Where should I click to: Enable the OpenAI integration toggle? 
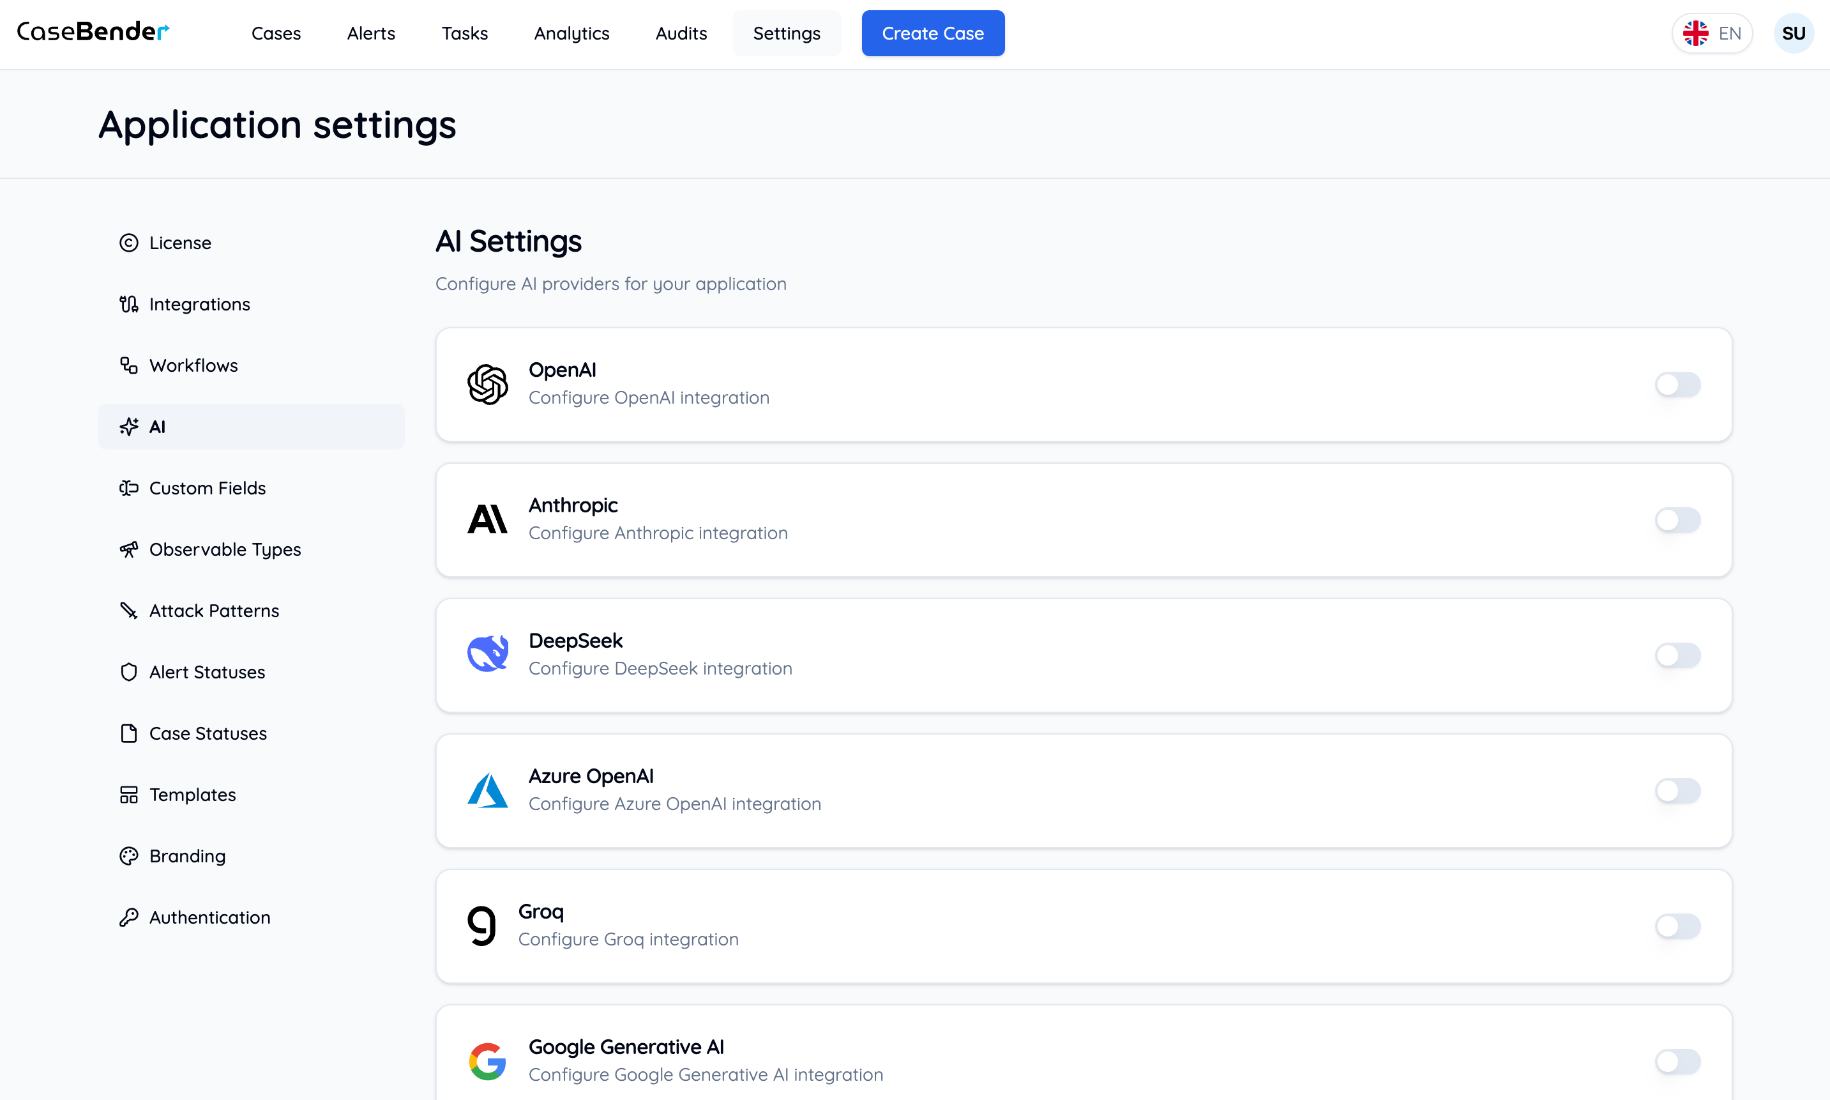(x=1677, y=384)
